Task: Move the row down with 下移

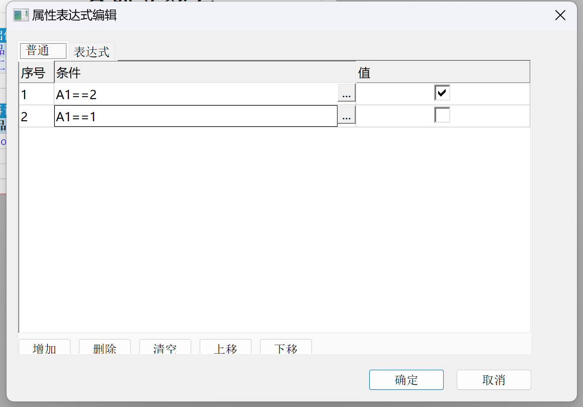Action: (286, 348)
